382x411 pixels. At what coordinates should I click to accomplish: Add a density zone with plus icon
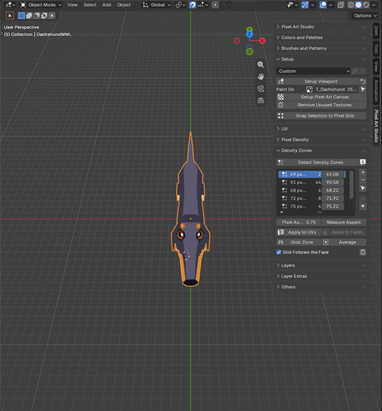(363, 172)
